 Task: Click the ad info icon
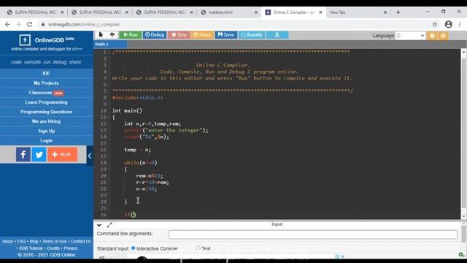pyautogui.click(x=337, y=256)
